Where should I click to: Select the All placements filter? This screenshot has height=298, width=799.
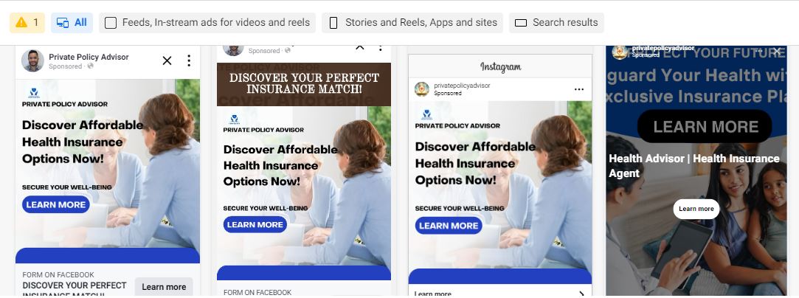pos(72,22)
